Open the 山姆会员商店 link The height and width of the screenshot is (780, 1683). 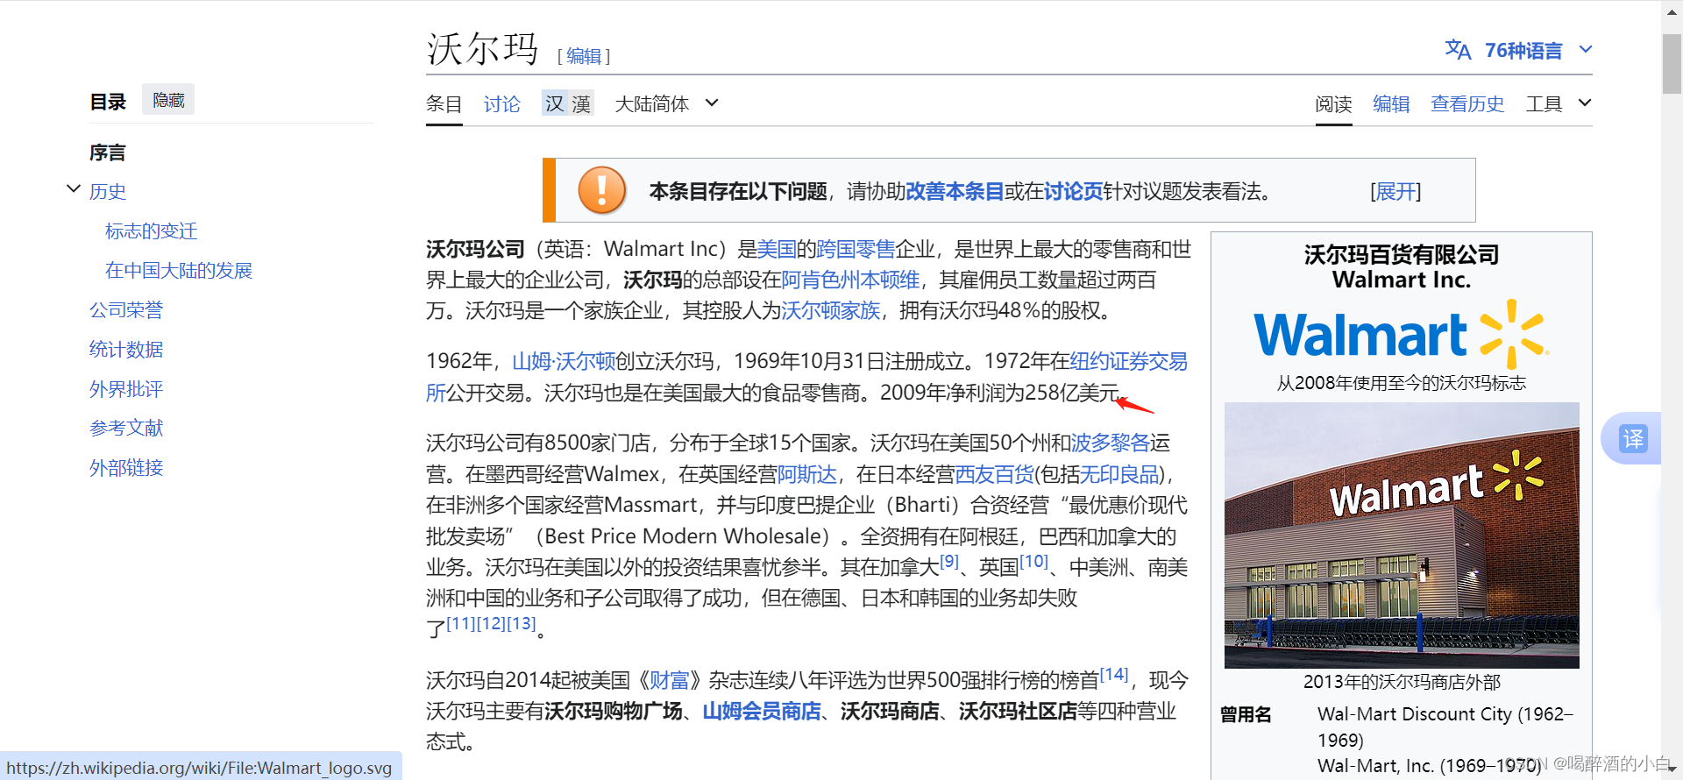click(x=762, y=711)
